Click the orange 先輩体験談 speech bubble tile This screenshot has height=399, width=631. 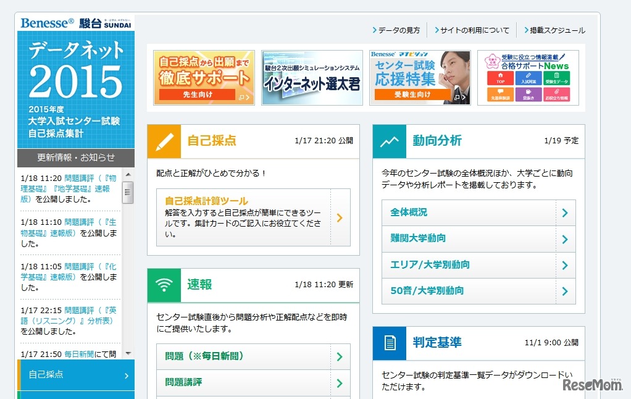500,94
